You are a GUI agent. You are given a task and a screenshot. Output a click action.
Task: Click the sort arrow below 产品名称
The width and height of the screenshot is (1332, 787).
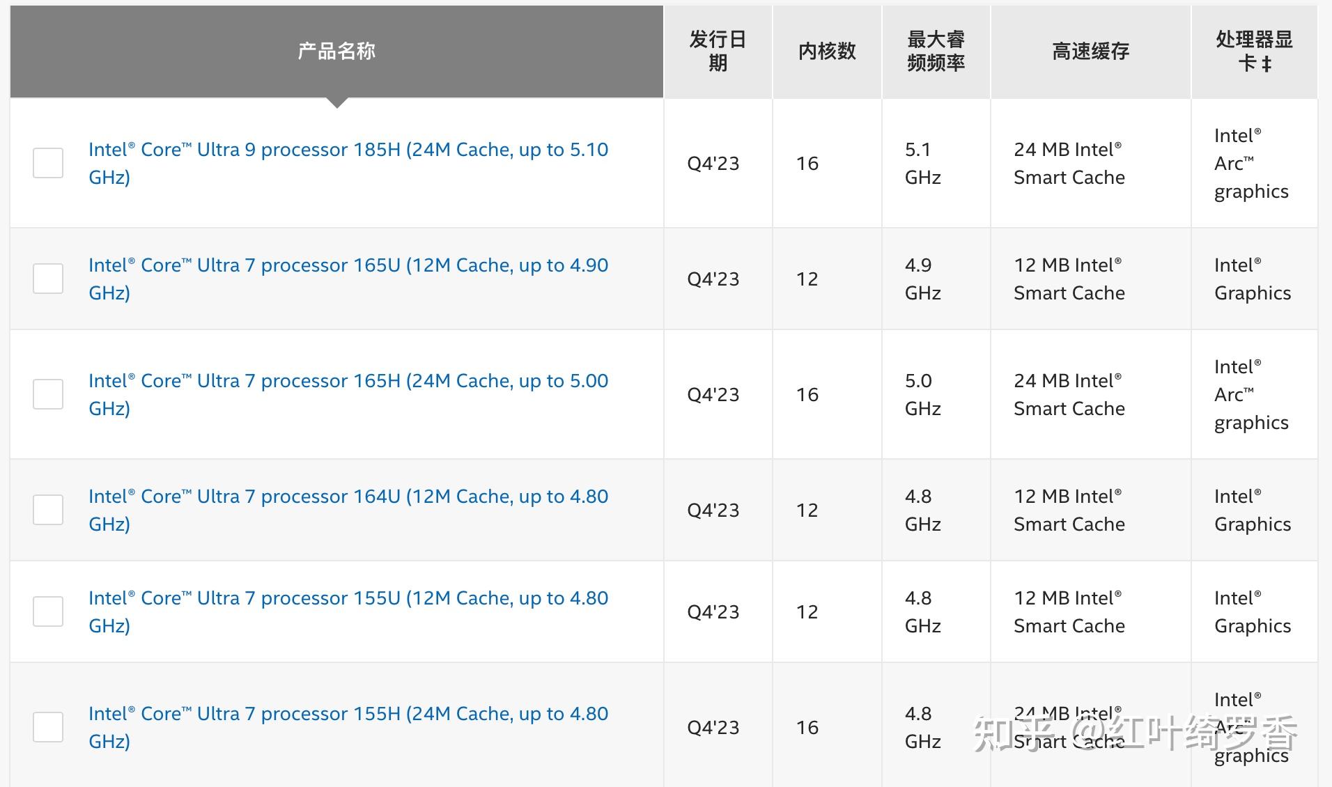coord(336,103)
